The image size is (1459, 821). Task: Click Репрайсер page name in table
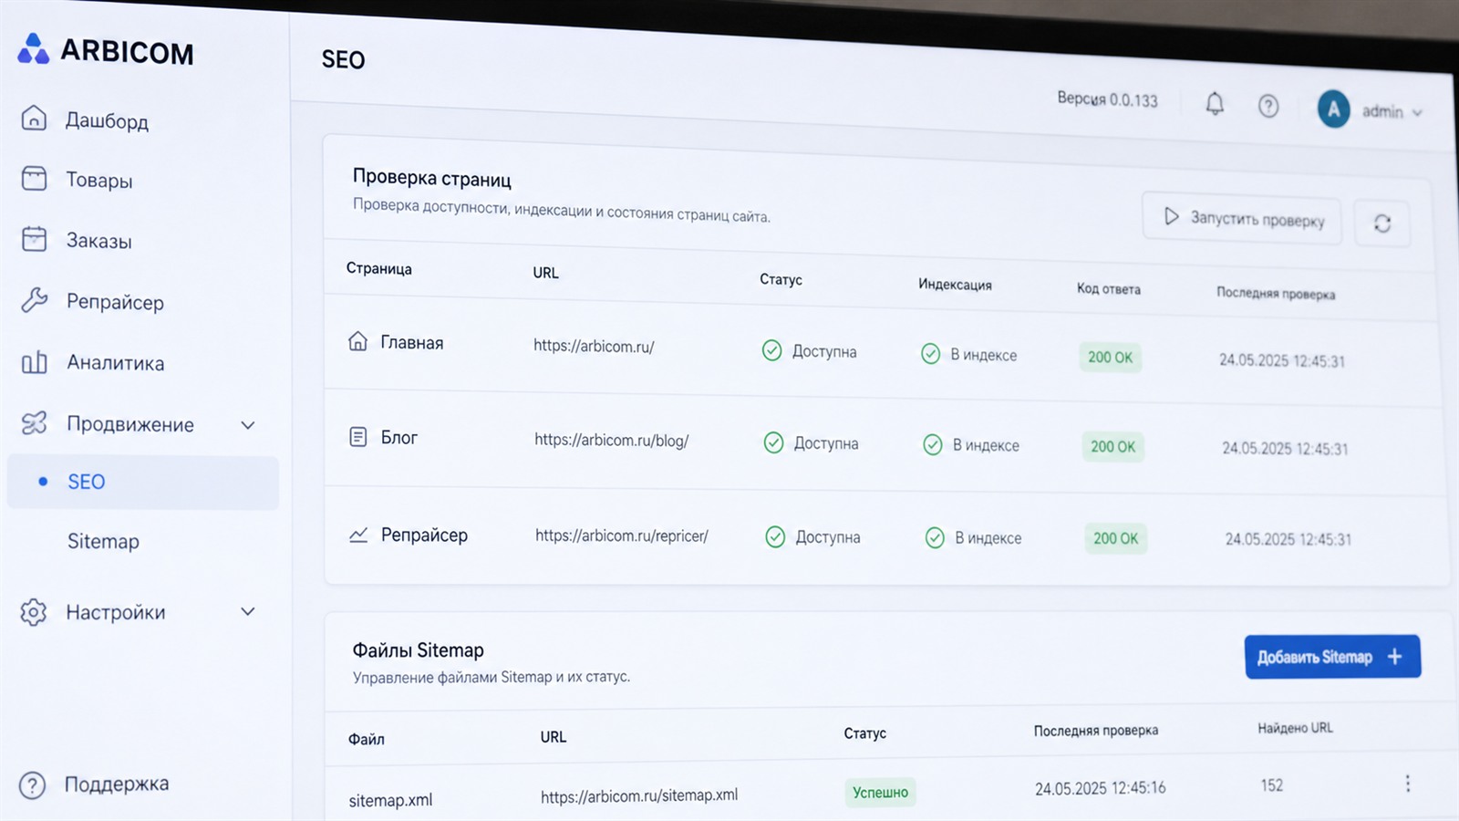click(x=424, y=535)
